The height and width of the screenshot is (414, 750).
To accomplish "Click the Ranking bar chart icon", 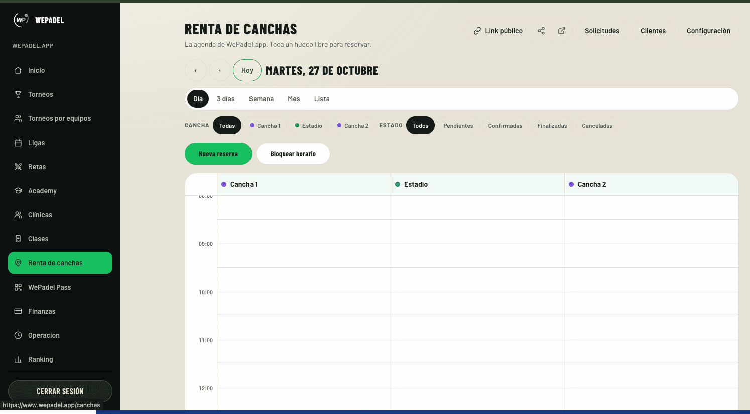I will click(18, 359).
